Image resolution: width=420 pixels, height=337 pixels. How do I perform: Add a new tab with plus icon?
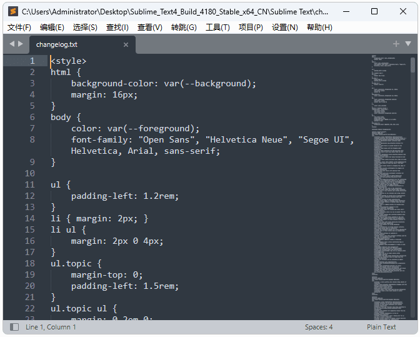coord(396,44)
